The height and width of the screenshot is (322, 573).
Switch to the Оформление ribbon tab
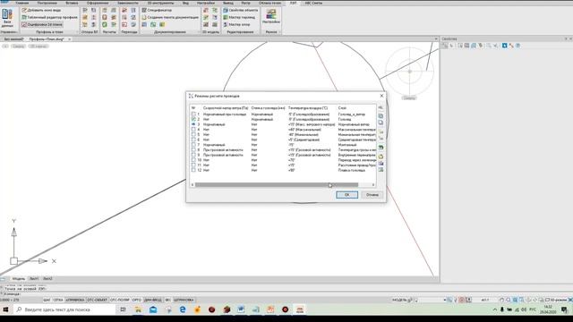(x=98, y=3)
